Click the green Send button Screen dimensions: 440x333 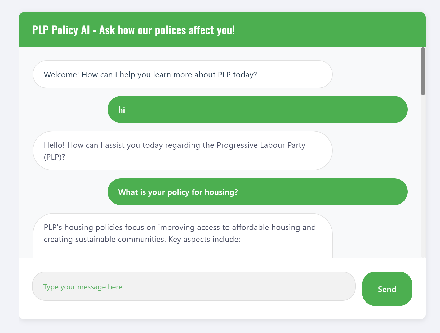tap(387, 289)
